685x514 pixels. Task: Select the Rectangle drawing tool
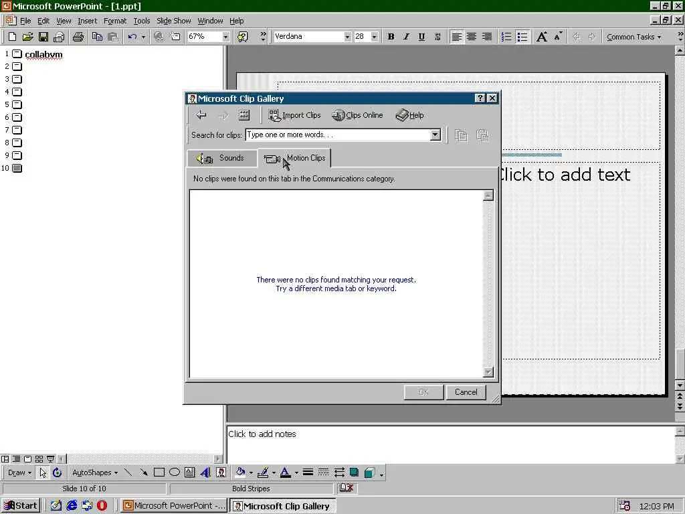pos(159,473)
